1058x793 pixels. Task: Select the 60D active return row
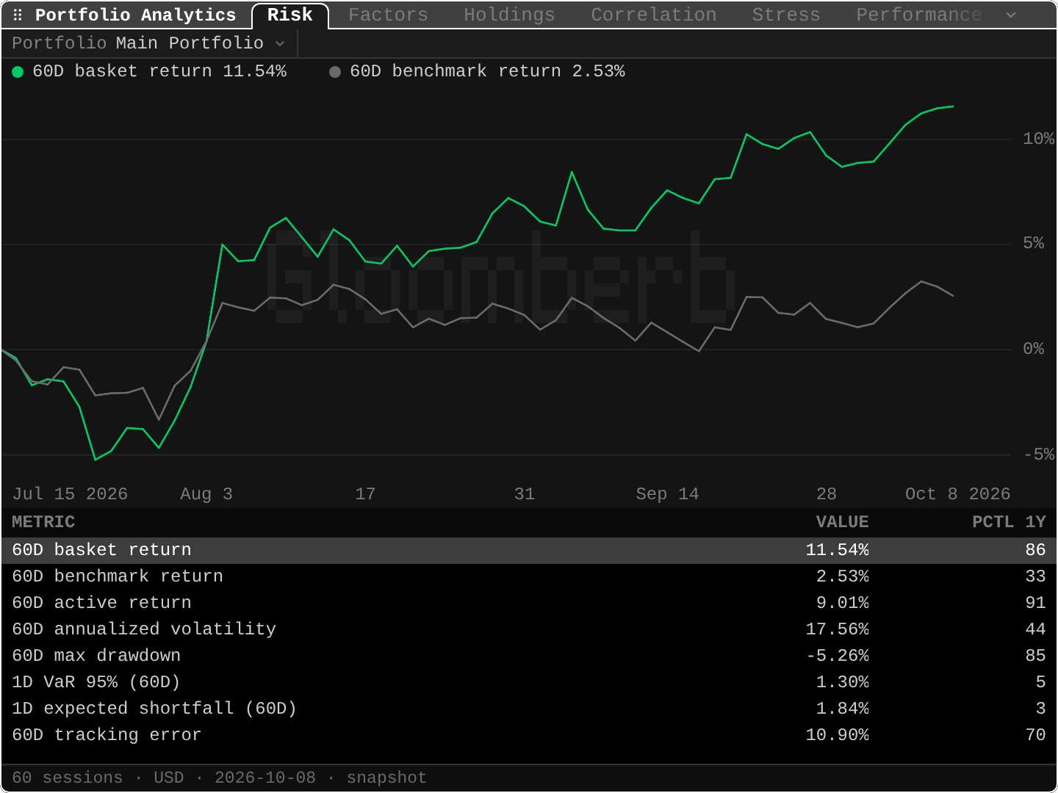(529, 603)
